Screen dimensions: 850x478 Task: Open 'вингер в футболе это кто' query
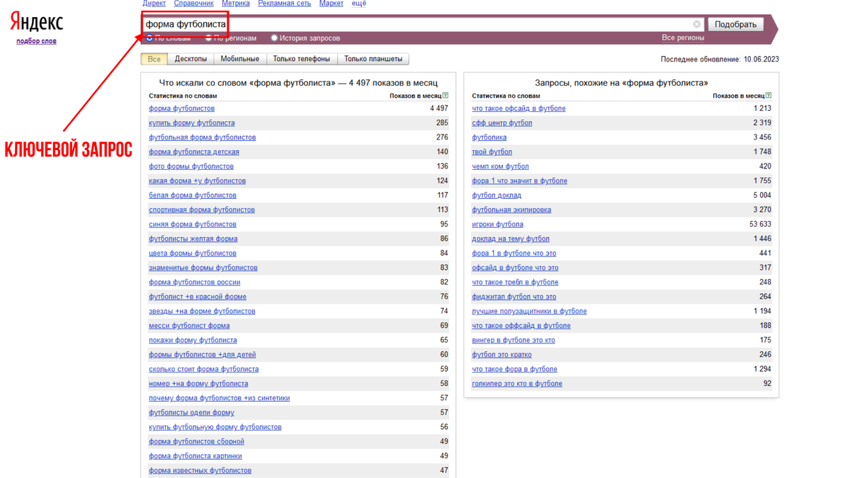(x=514, y=340)
